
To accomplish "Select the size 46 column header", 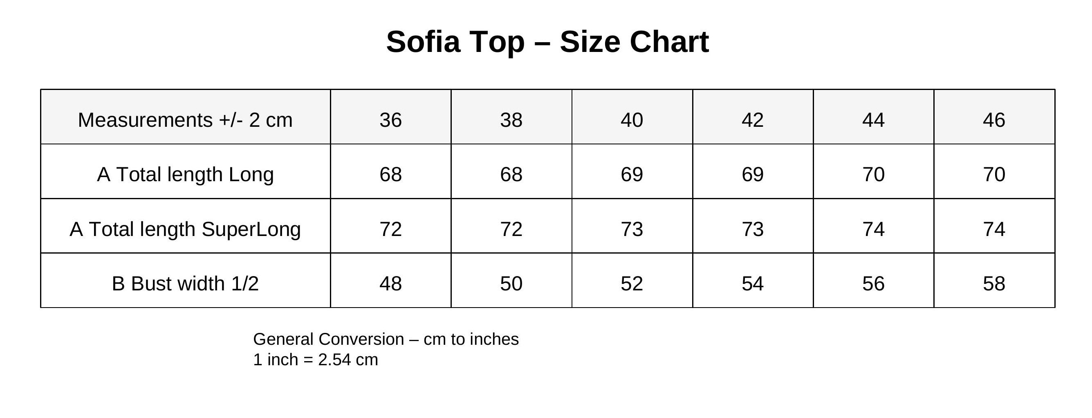I will pos(993,119).
